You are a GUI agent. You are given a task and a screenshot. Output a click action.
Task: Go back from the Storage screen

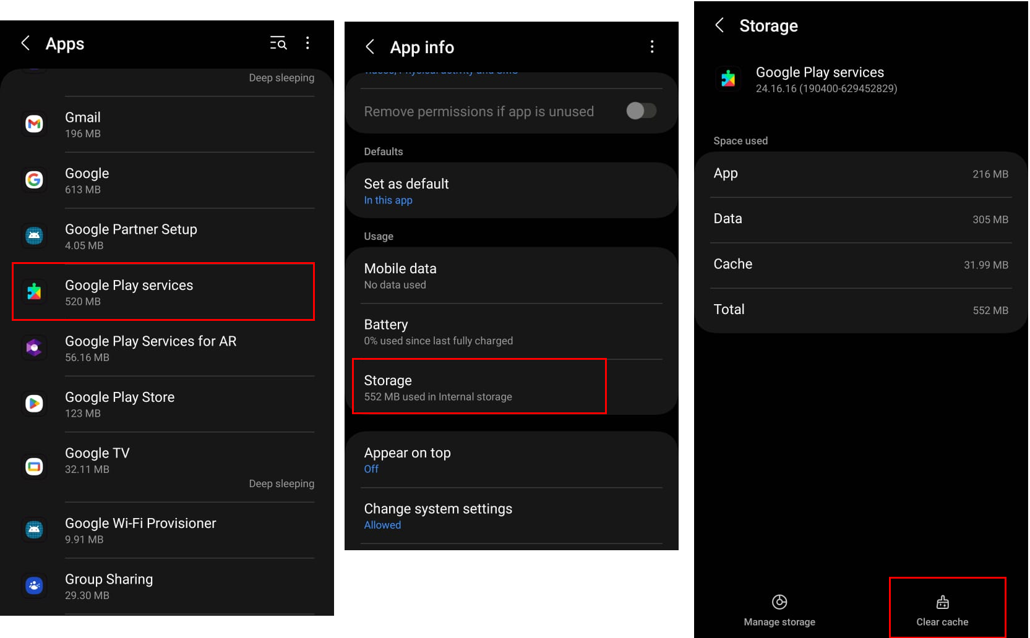pos(719,25)
